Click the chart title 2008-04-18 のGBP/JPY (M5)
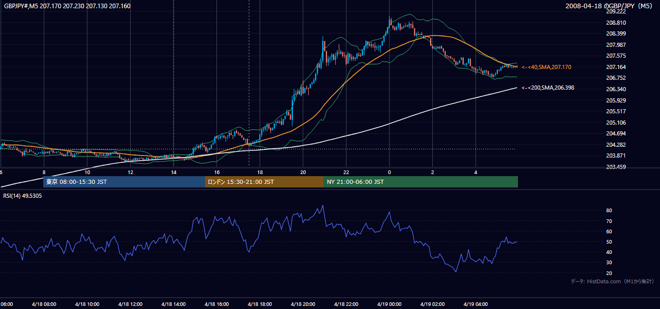660x309 pixels. pyautogui.click(x=609, y=6)
